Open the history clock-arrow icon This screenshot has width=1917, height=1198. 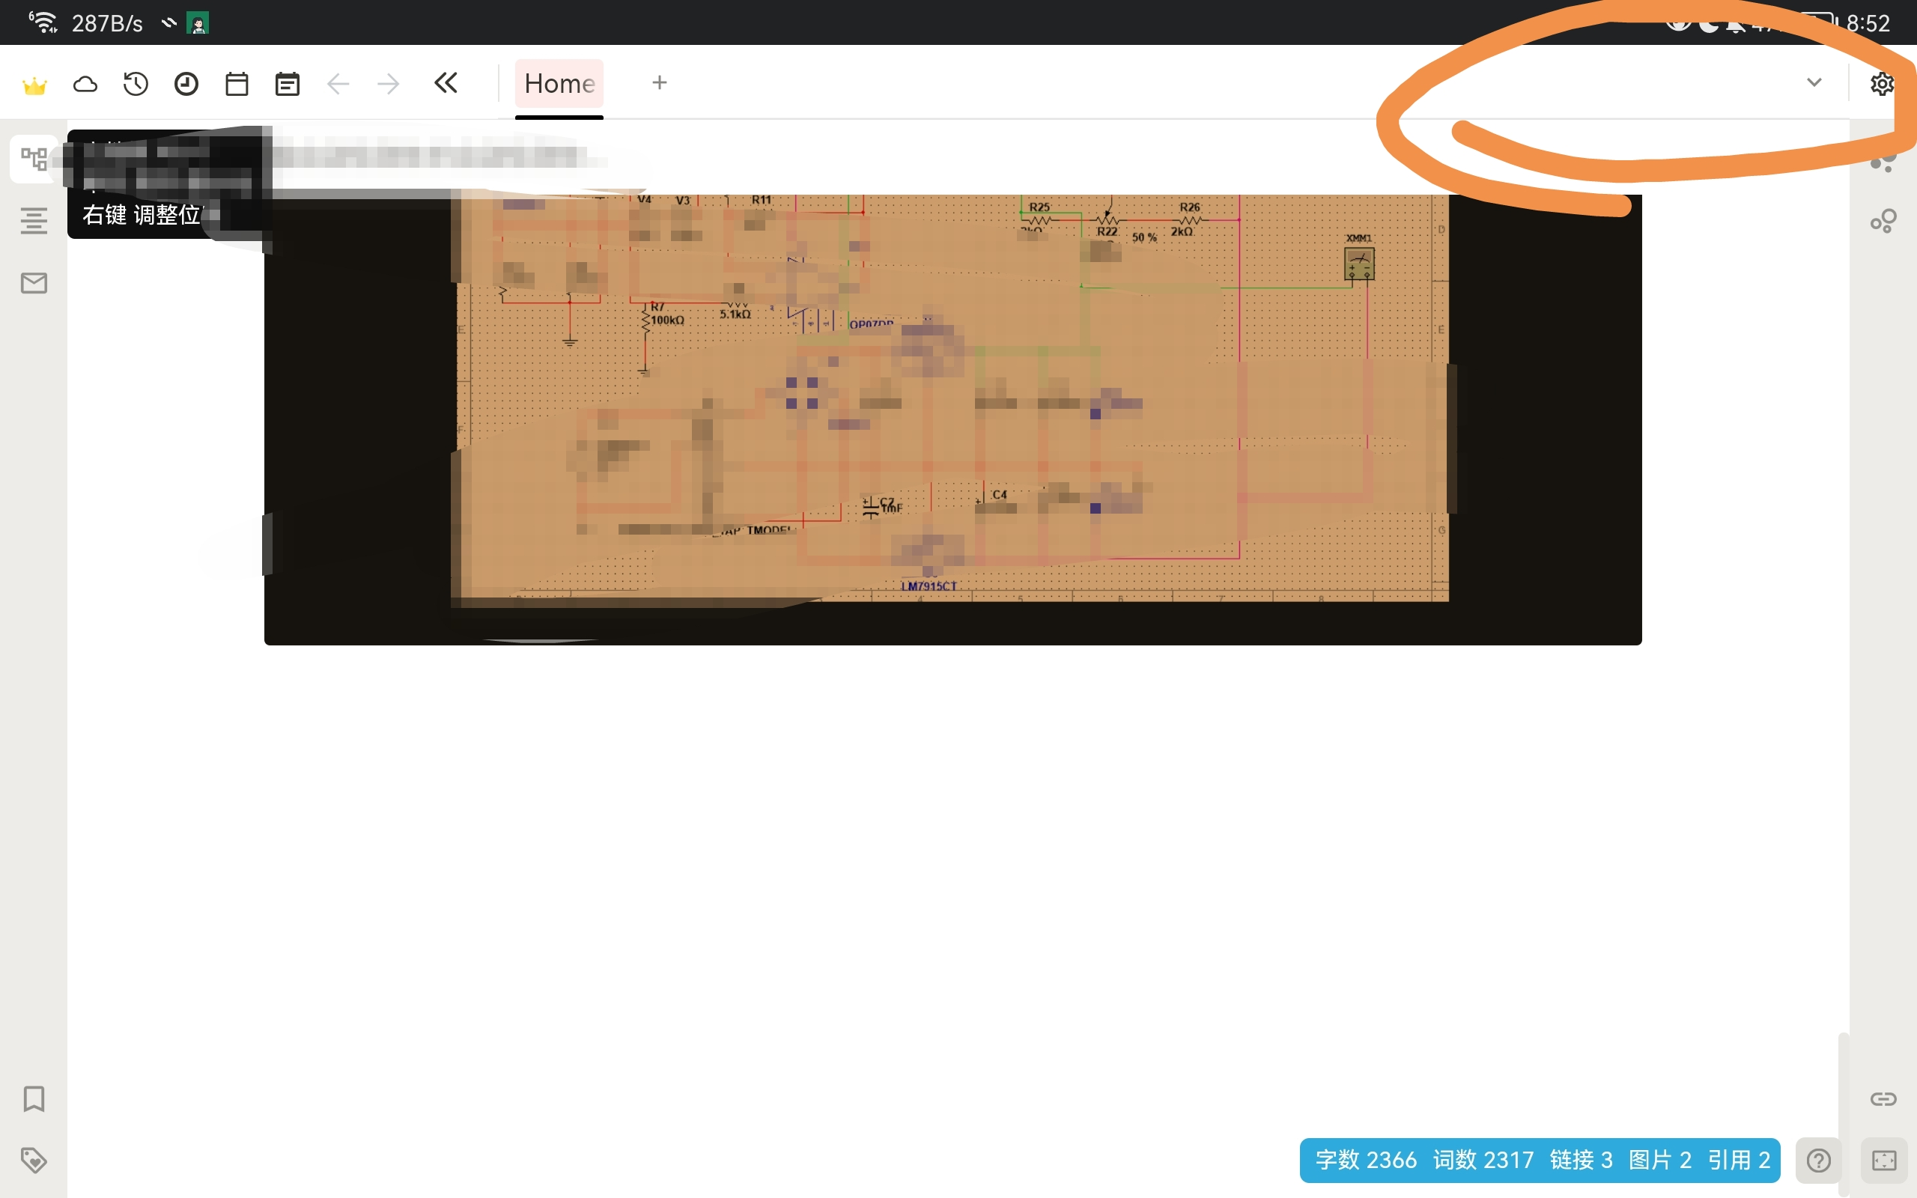pyautogui.click(x=136, y=84)
